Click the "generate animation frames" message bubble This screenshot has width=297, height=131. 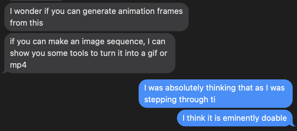coord(96,17)
